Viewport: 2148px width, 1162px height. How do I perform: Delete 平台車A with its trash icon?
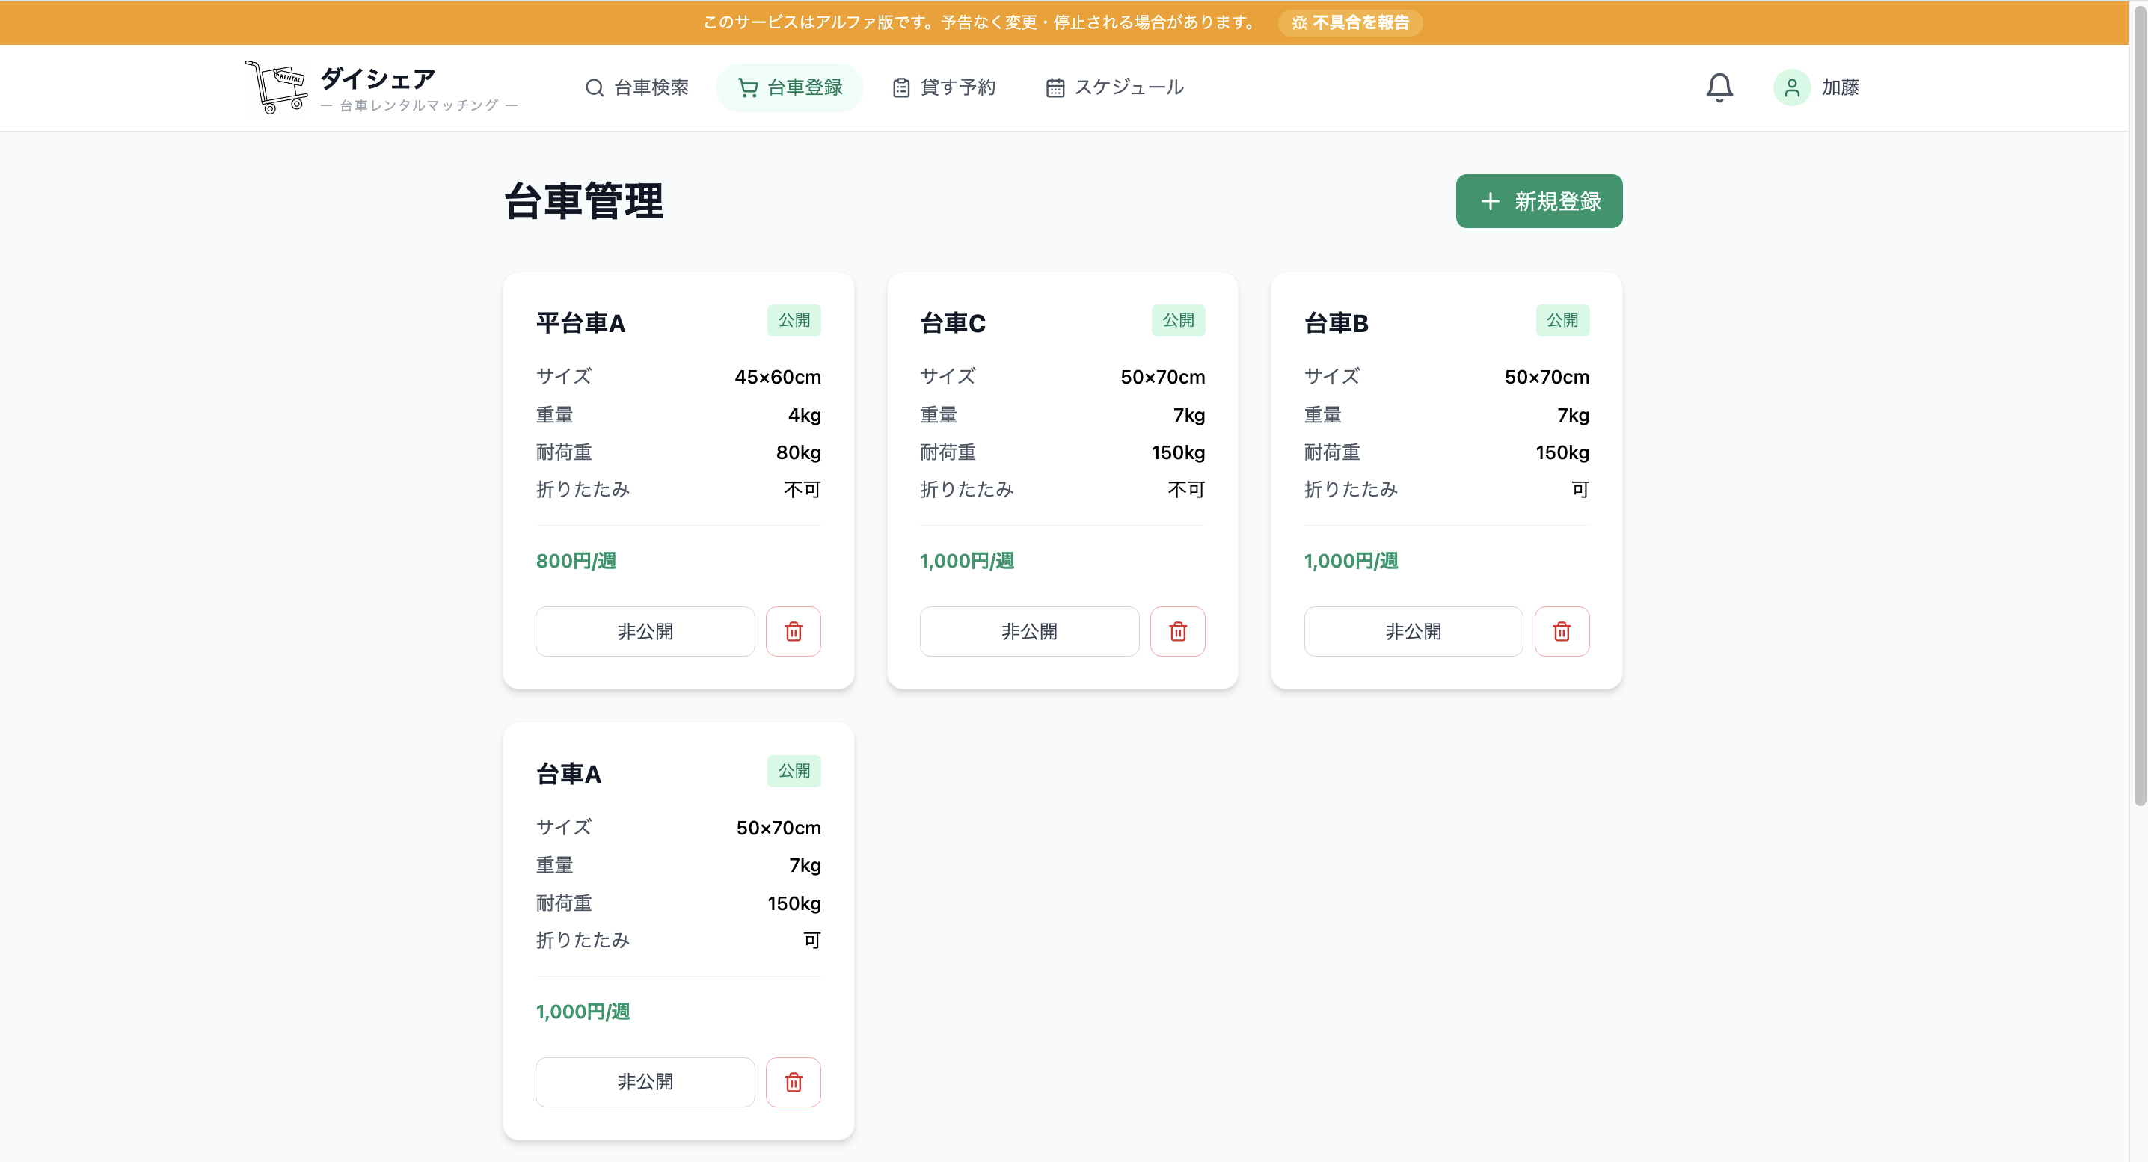click(x=793, y=631)
